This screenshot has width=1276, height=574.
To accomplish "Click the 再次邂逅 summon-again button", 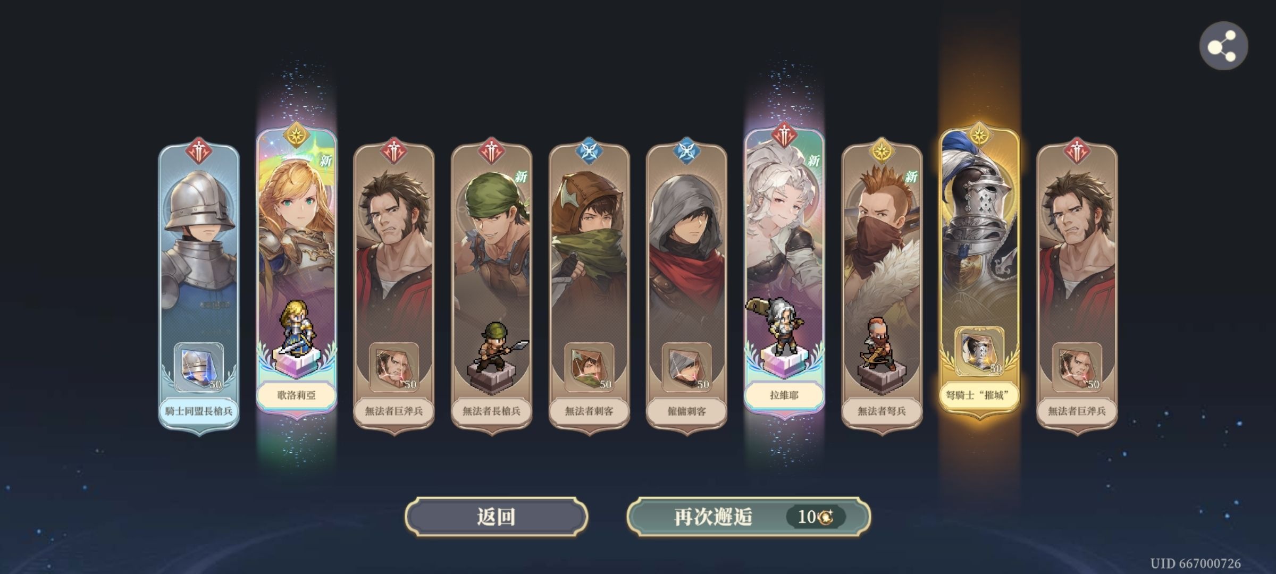I will point(749,517).
